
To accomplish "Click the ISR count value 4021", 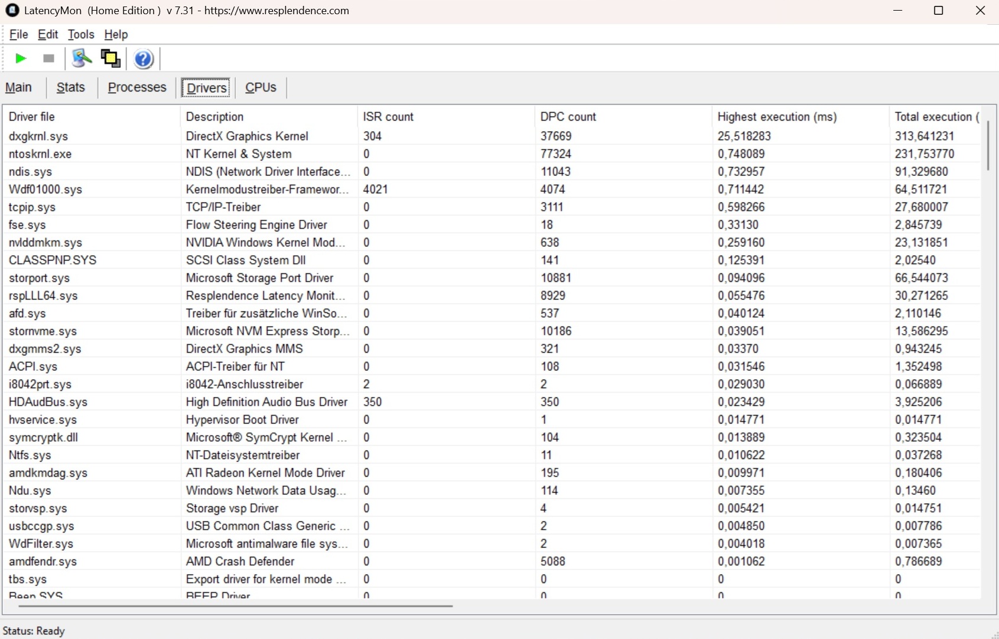I will pos(375,190).
